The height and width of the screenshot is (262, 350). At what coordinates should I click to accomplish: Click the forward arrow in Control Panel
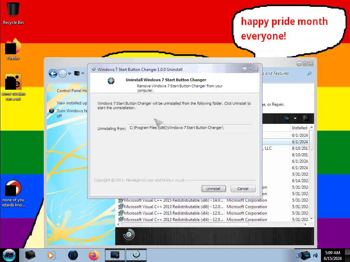(x=63, y=73)
